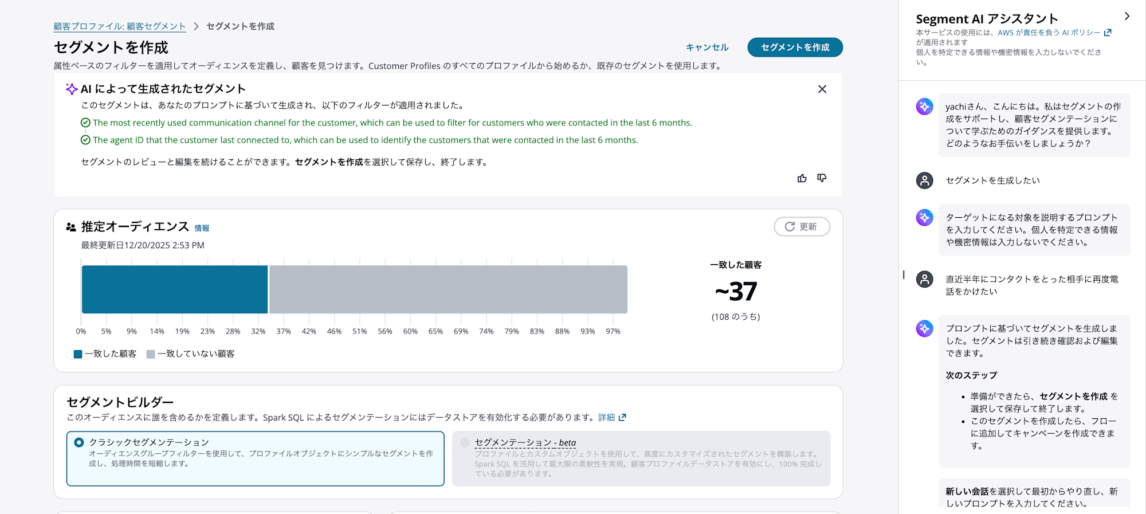Refresh the estimated audience with 更新

pos(801,226)
